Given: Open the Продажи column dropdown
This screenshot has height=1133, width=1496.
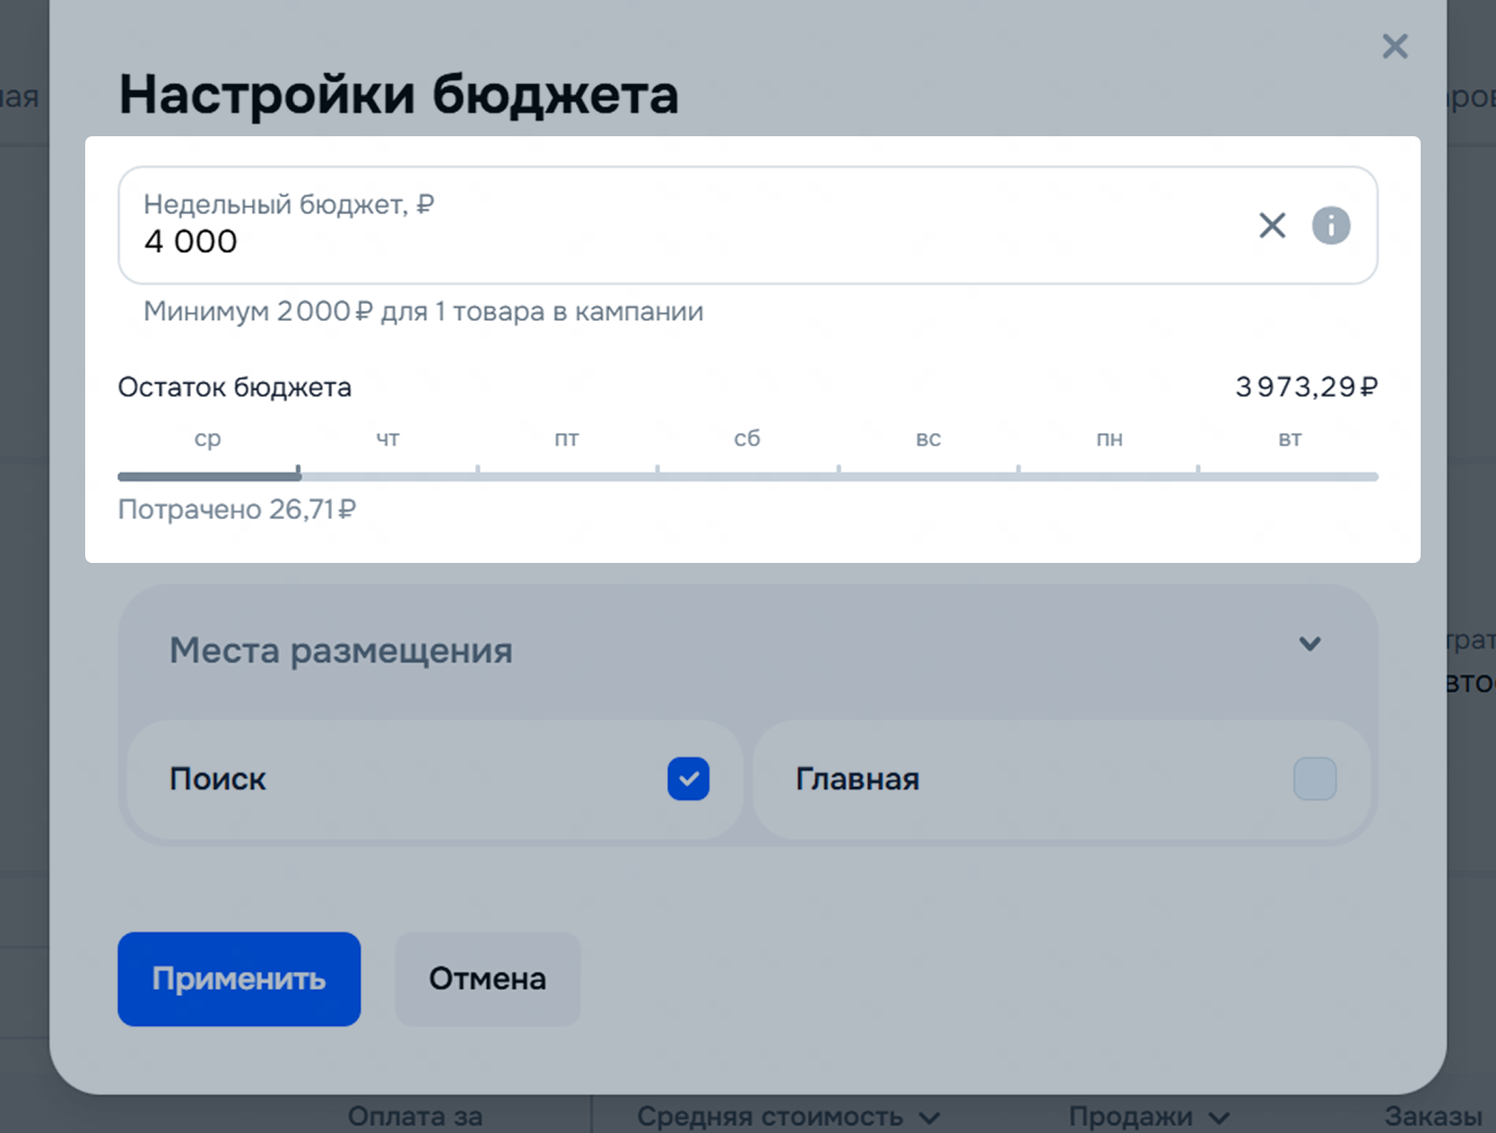Looking at the screenshot, I should tap(1218, 1118).
